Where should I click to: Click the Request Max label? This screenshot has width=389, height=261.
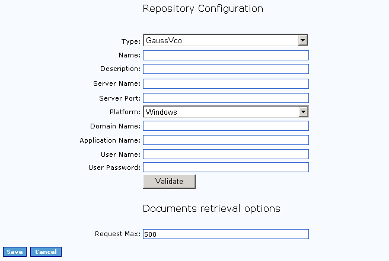(x=117, y=234)
